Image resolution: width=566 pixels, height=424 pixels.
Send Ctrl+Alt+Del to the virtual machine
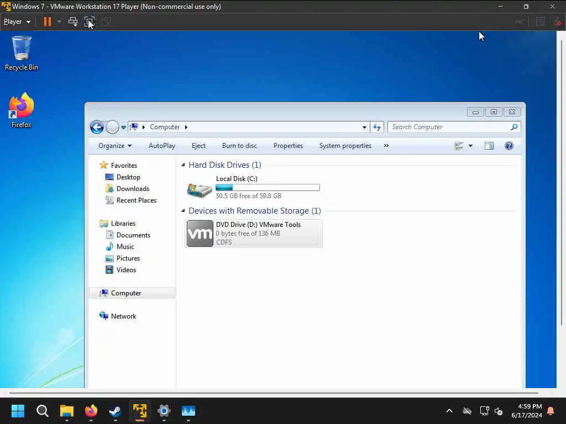tap(73, 22)
